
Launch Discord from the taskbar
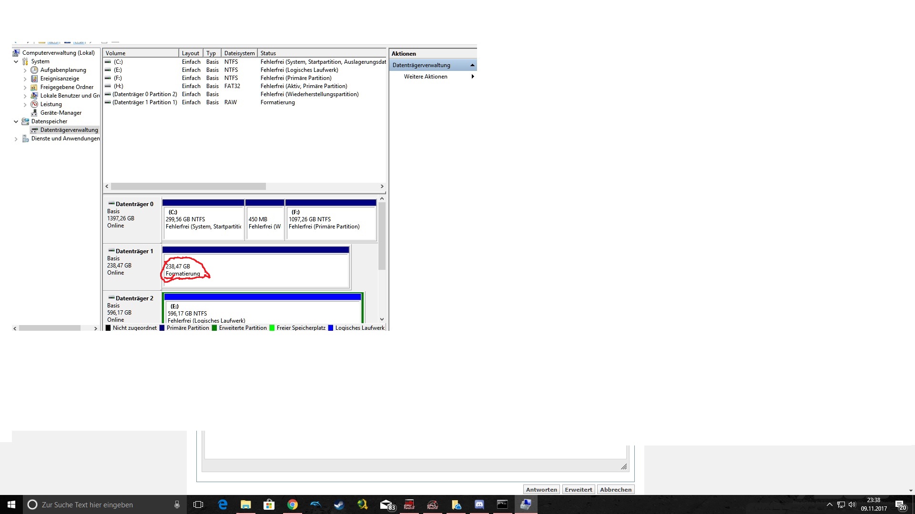pyautogui.click(x=479, y=504)
